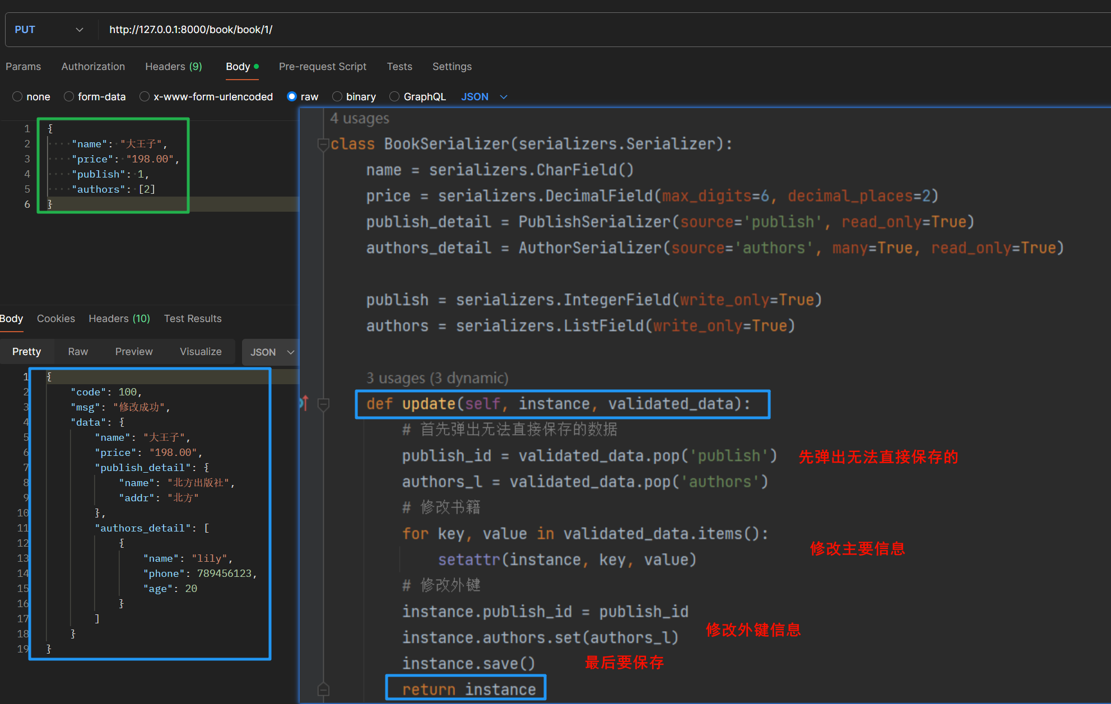1111x704 pixels.
Task: Collapse the update method fold marker
Action: (323, 404)
